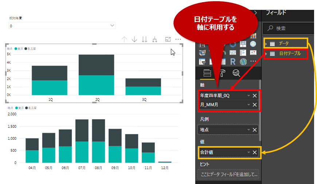Click 東京 legend swatch in monthly chart
Screen dimensions: 317x184
coord(16,108)
